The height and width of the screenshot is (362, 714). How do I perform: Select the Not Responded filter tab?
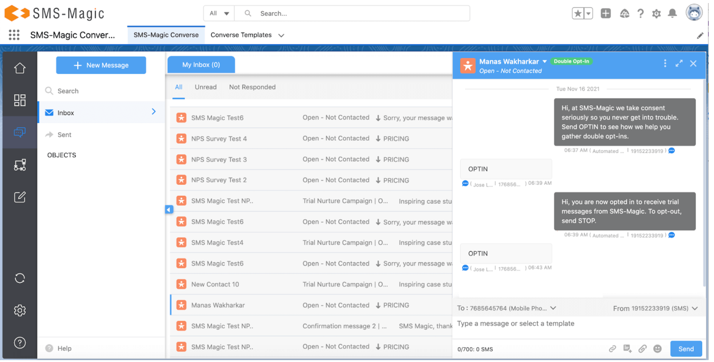click(x=252, y=87)
